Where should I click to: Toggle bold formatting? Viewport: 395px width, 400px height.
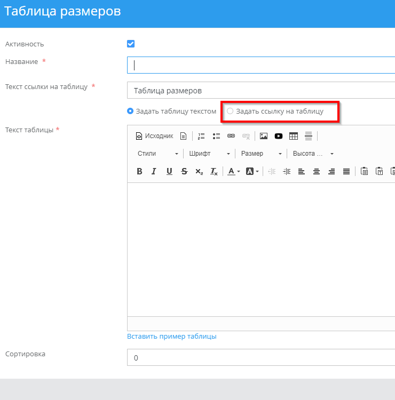coord(139,171)
